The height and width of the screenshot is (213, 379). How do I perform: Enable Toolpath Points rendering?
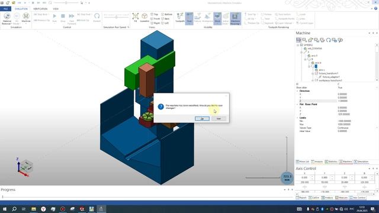click(x=285, y=19)
